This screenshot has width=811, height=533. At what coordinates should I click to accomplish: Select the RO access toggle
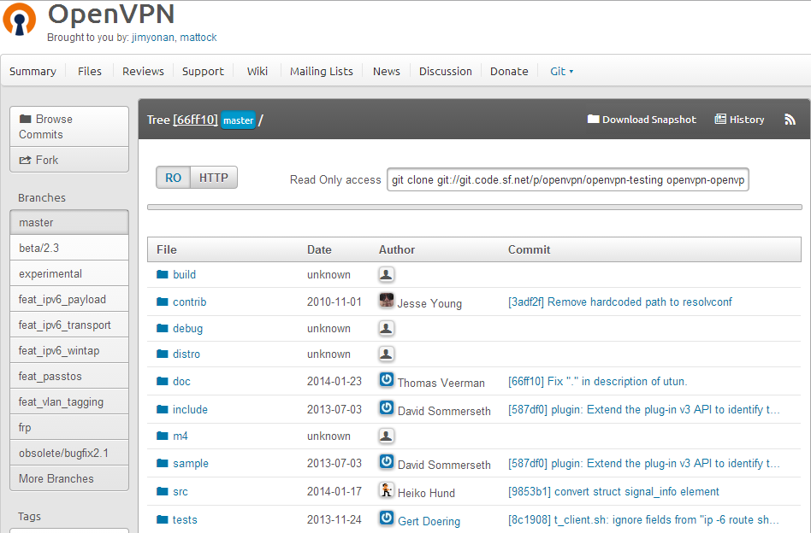click(174, 178)
